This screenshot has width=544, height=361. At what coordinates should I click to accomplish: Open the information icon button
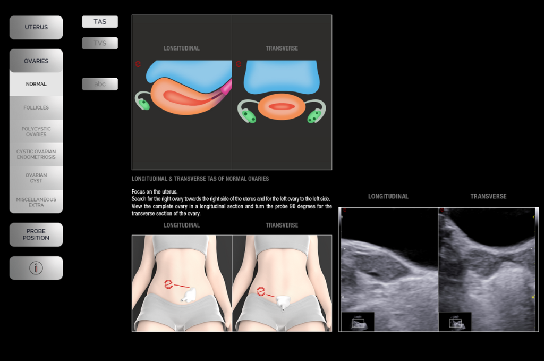tap(36, 268)
